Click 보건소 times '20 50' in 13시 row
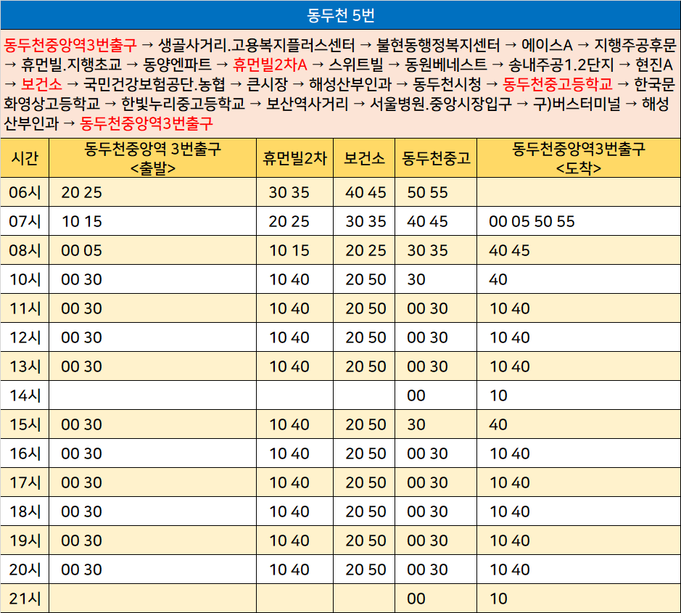This screenshot has height=613, width=681. pyautogui.click(x=366, y=366)
